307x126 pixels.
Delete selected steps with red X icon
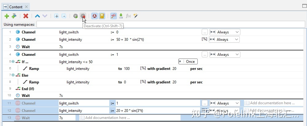coord(26,16)
